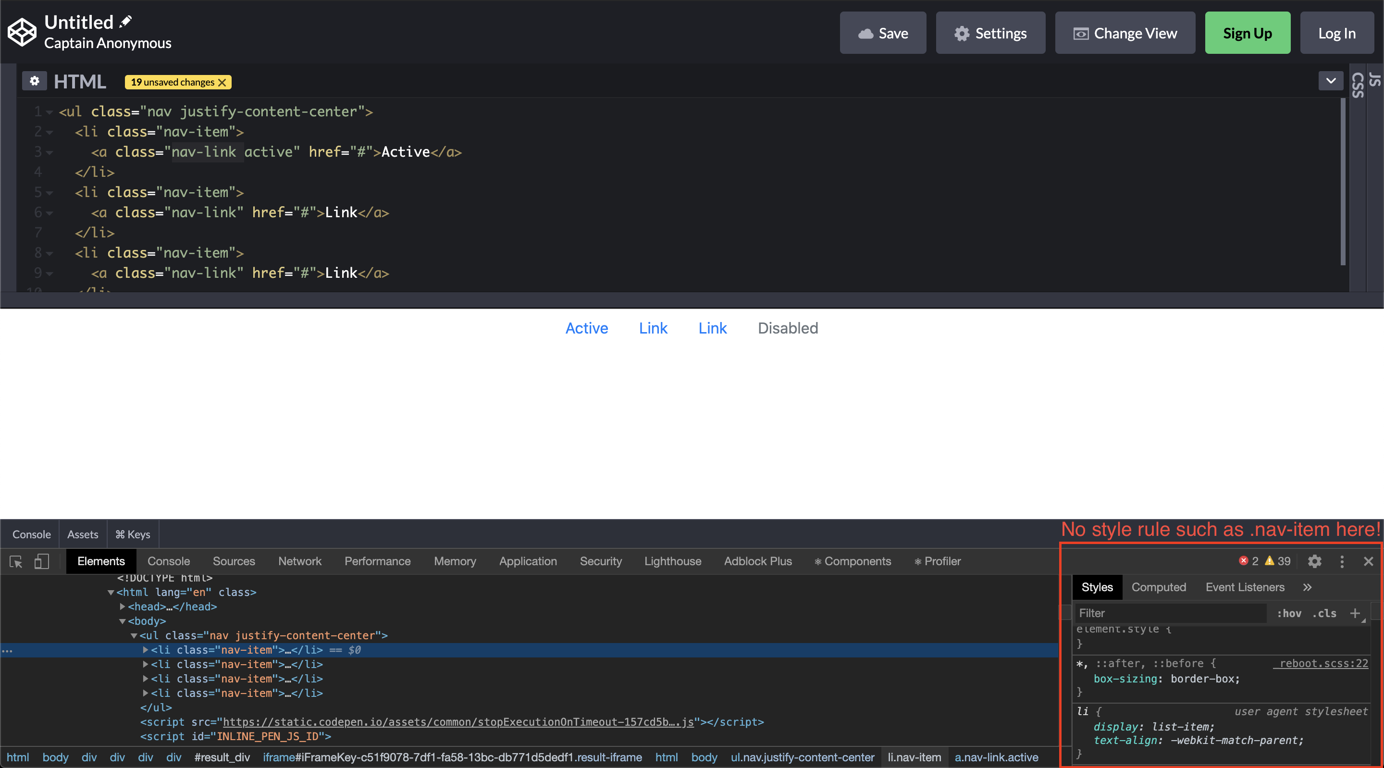Viewport: 1384px width, 768px height.
Task: Click the Sign Up button
Action: (1248, 33)
